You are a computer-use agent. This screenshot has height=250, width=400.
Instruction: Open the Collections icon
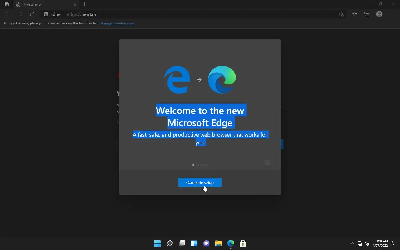coord(367,14)
